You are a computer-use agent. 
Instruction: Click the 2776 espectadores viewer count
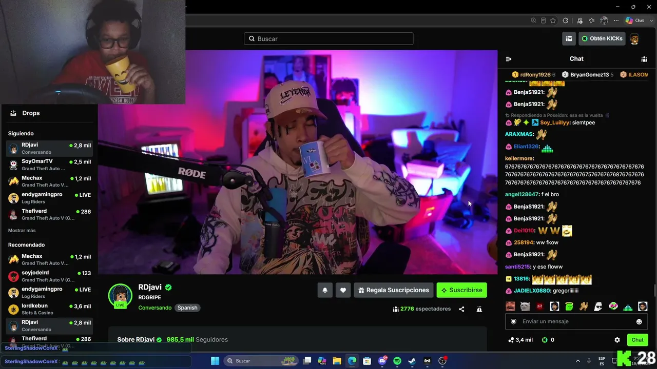pyautogui.click(x=421, y=309)
